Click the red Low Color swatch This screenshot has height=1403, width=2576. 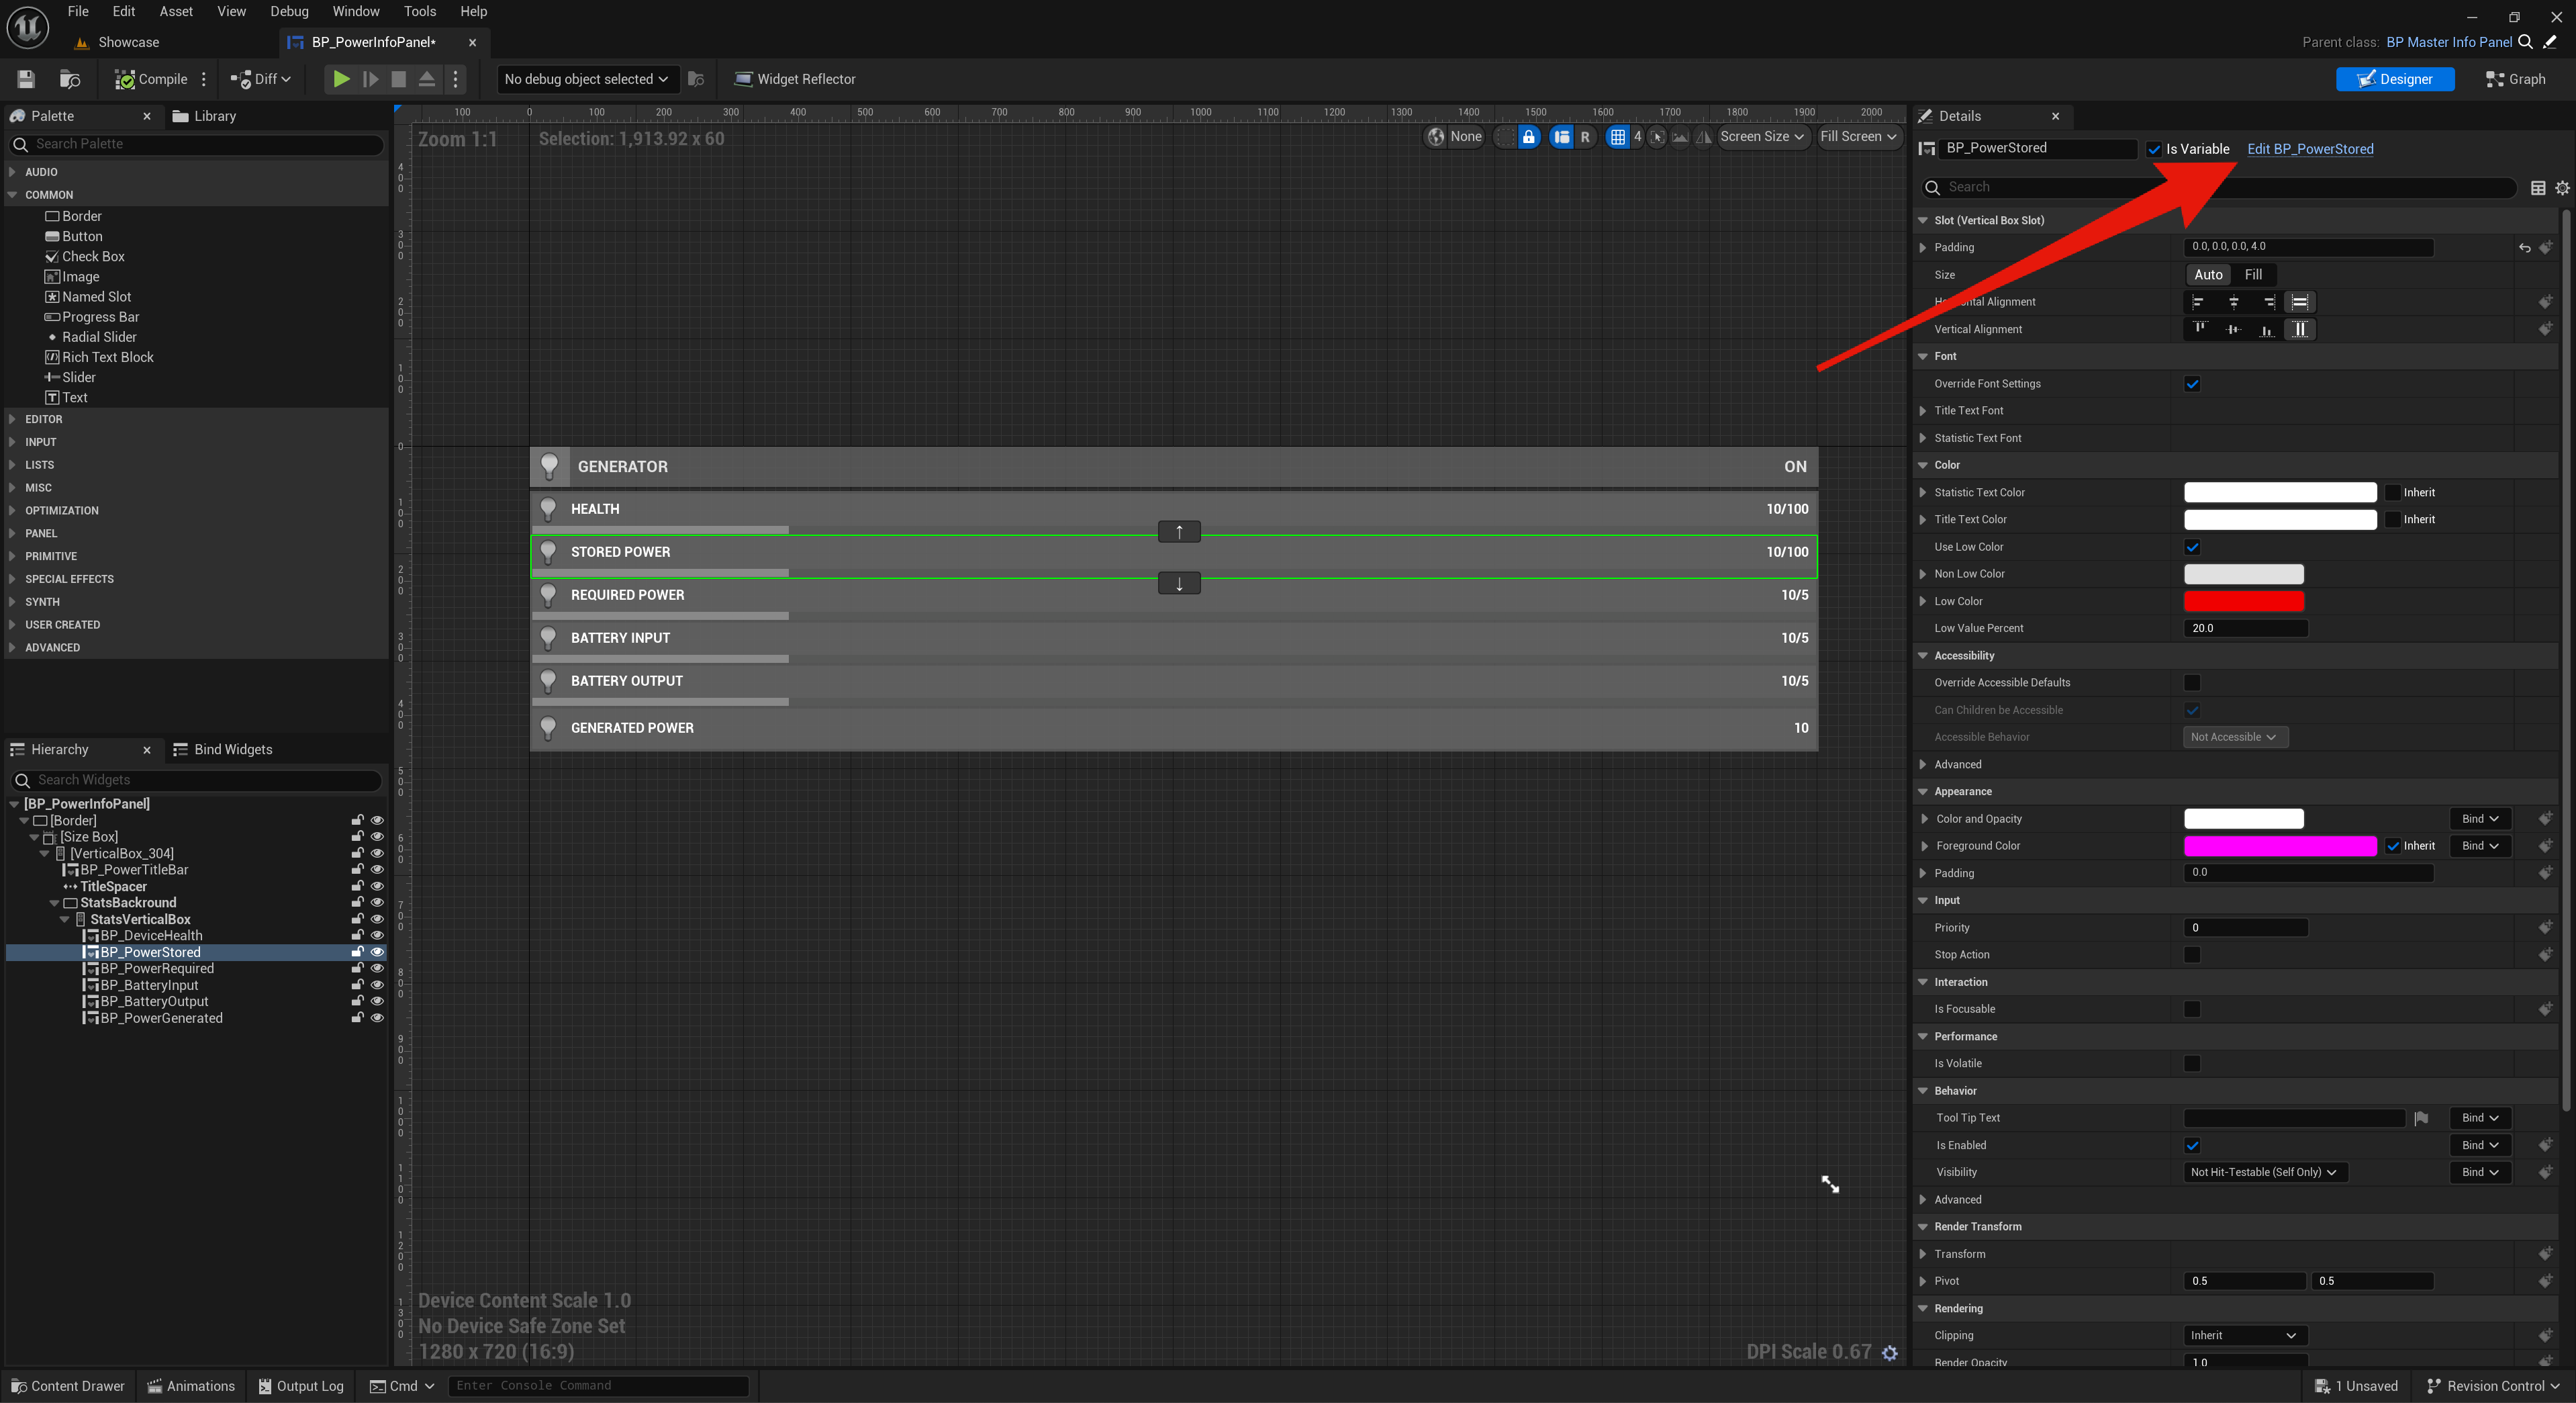click(2243, 601)
